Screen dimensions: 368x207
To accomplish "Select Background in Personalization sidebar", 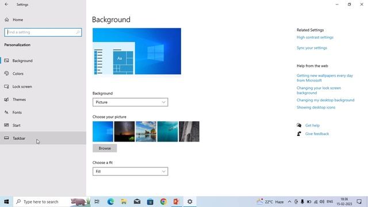I will (43, 60).
